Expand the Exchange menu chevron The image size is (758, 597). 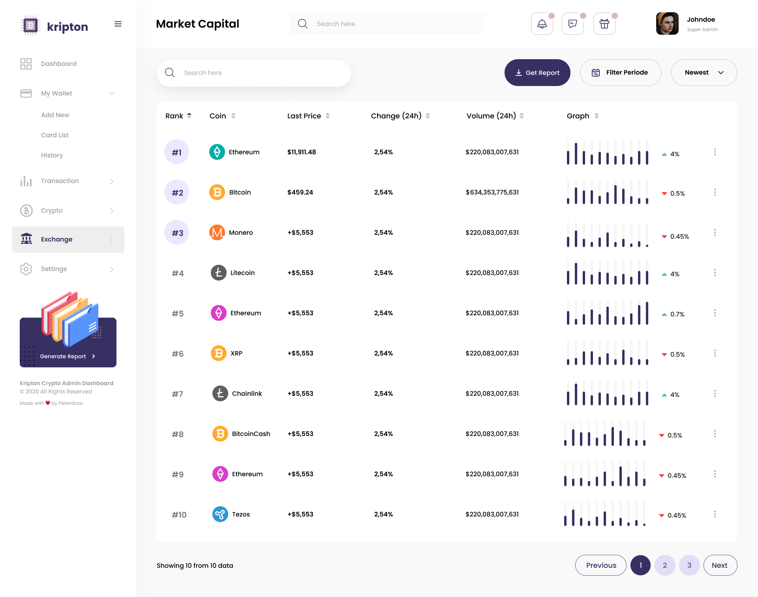112,240
